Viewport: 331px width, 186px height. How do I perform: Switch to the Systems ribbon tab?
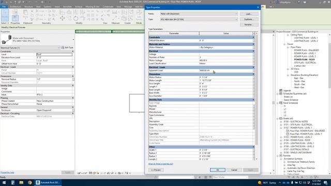[x=48, y=7]
